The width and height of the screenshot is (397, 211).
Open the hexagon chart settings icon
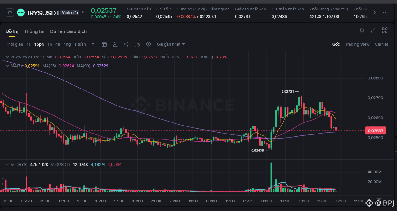(148, 44)
